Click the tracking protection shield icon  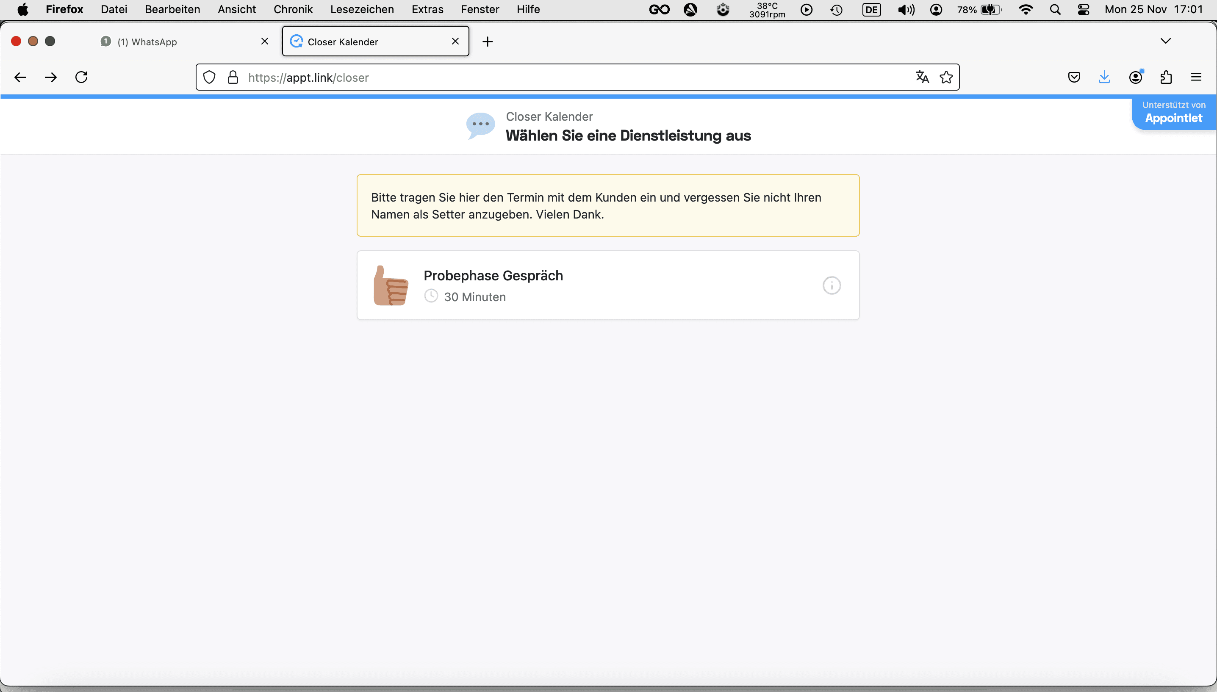tap(209, 77)
